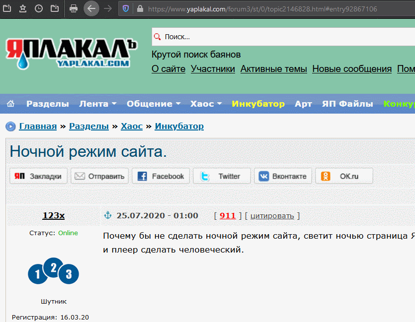Click the Закладки bookmark button
This screenshot has width=415, height=322.
(x=38, y=176)
